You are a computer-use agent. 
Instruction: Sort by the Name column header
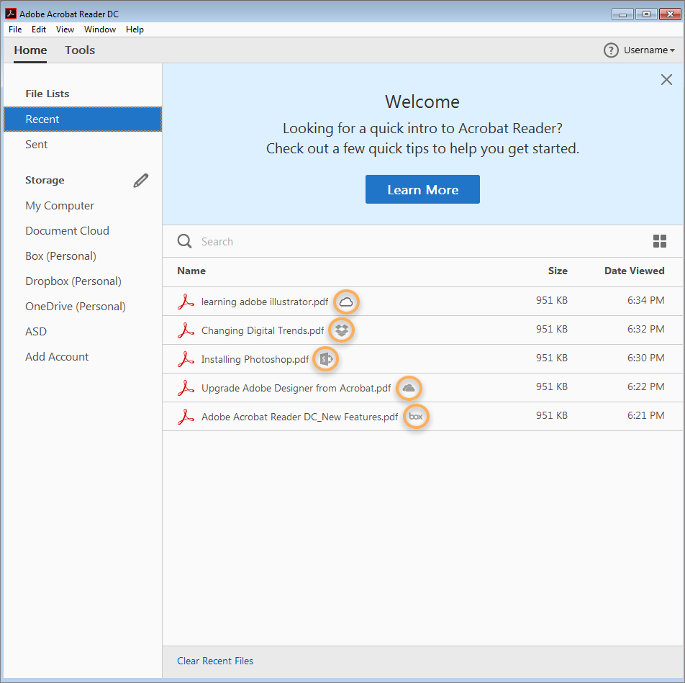coord(191,271)
